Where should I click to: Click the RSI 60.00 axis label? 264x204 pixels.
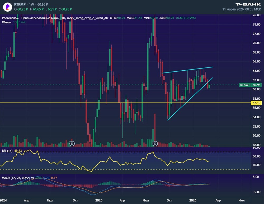point(257,156)
